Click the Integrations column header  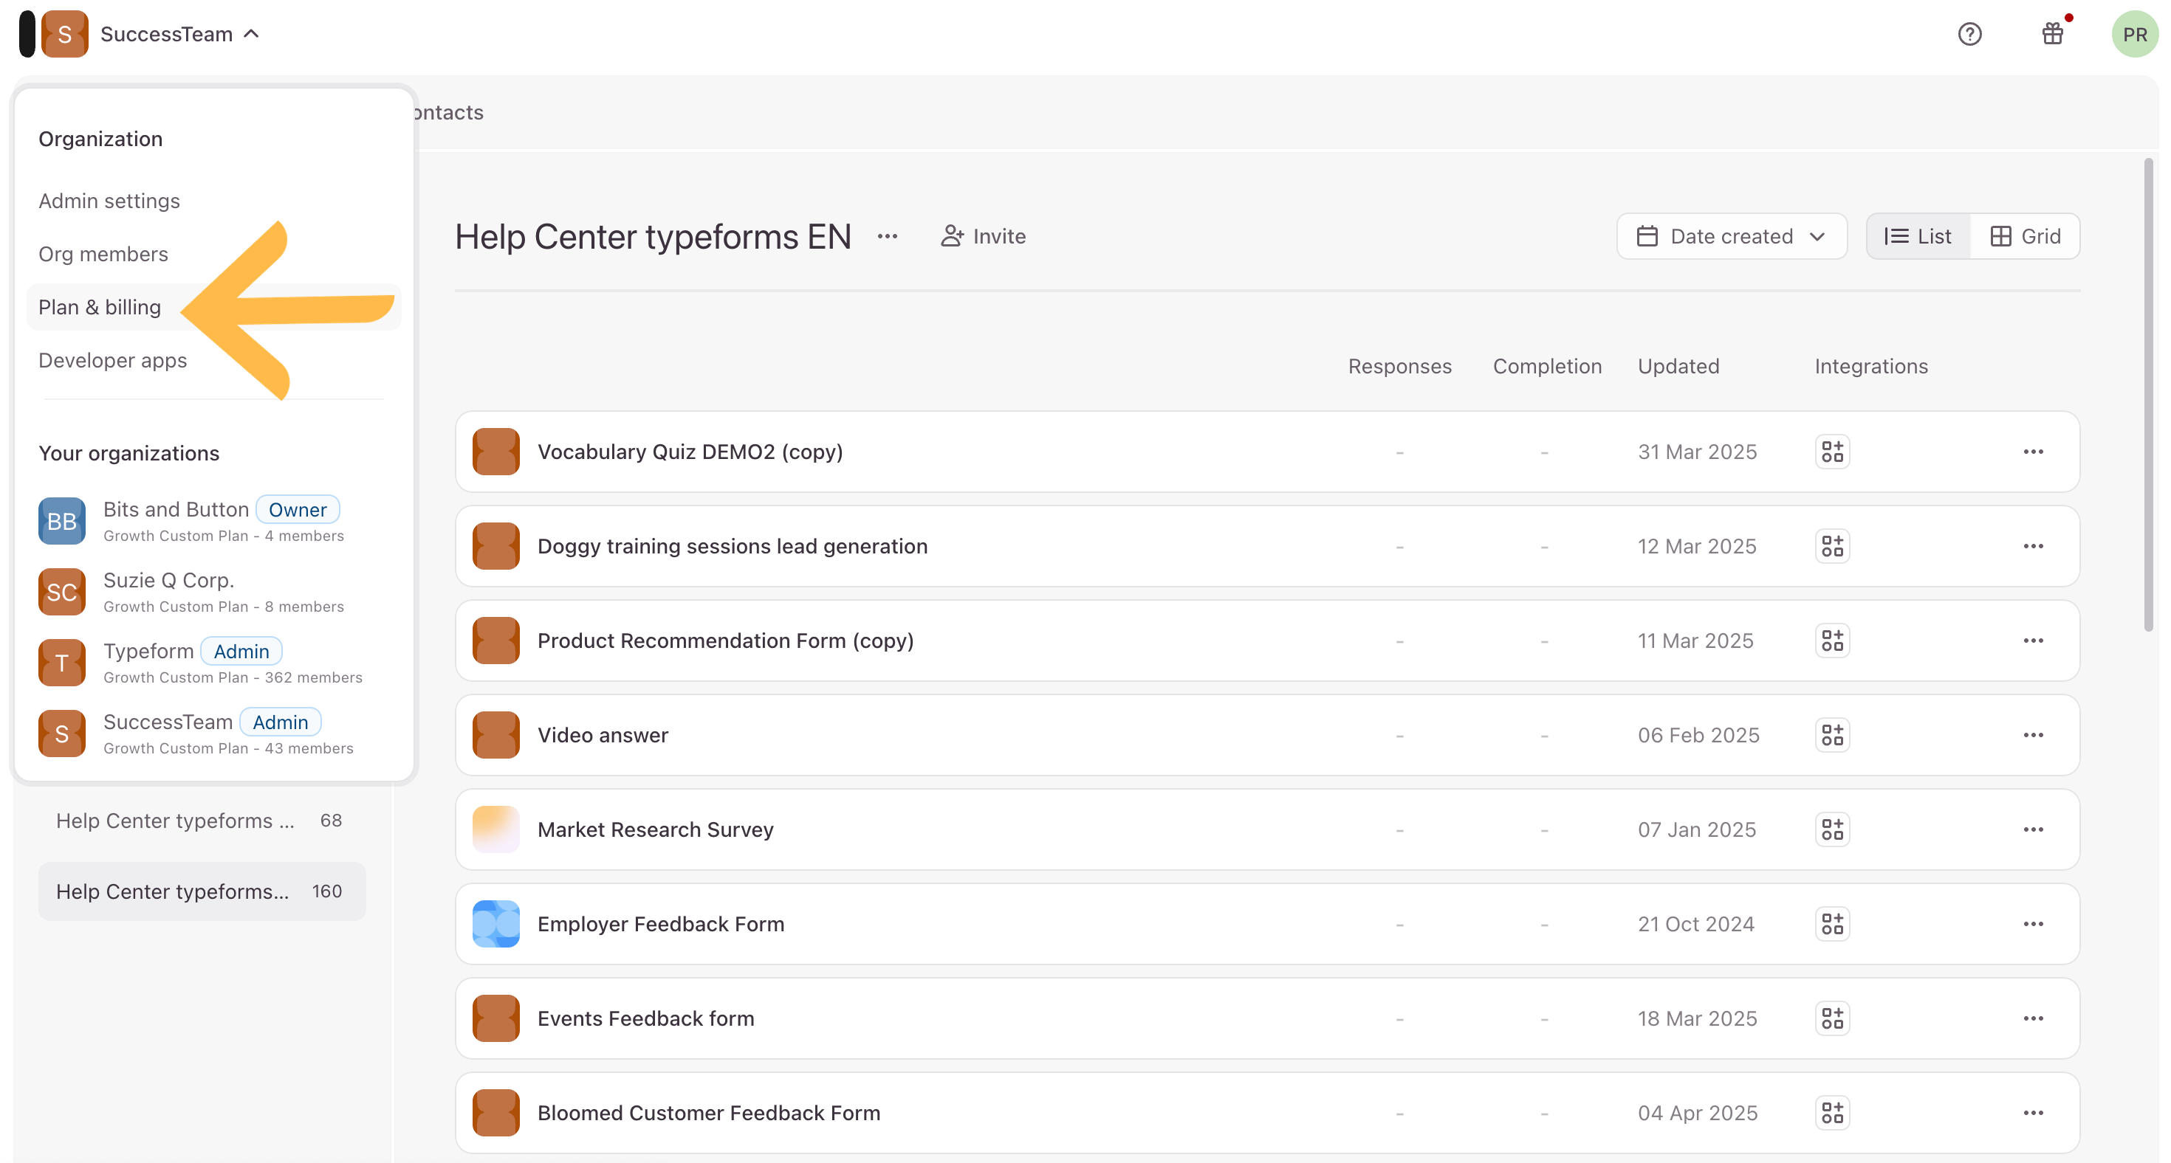pyautogui.click(x=1871, y=366)
